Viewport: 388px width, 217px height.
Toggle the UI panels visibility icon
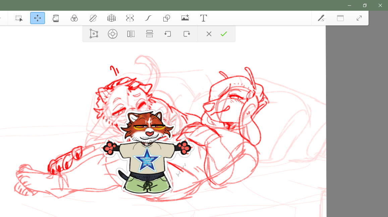340,18
